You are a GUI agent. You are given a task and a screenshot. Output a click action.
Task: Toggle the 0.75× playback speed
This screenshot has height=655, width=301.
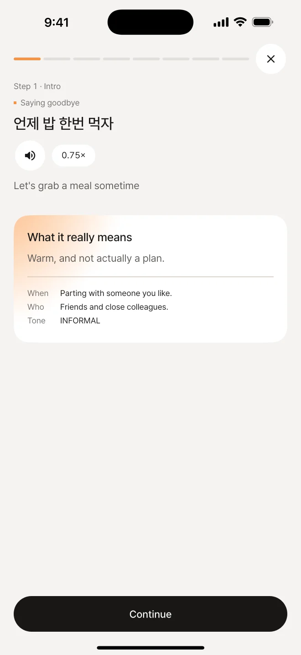point(73,155)
